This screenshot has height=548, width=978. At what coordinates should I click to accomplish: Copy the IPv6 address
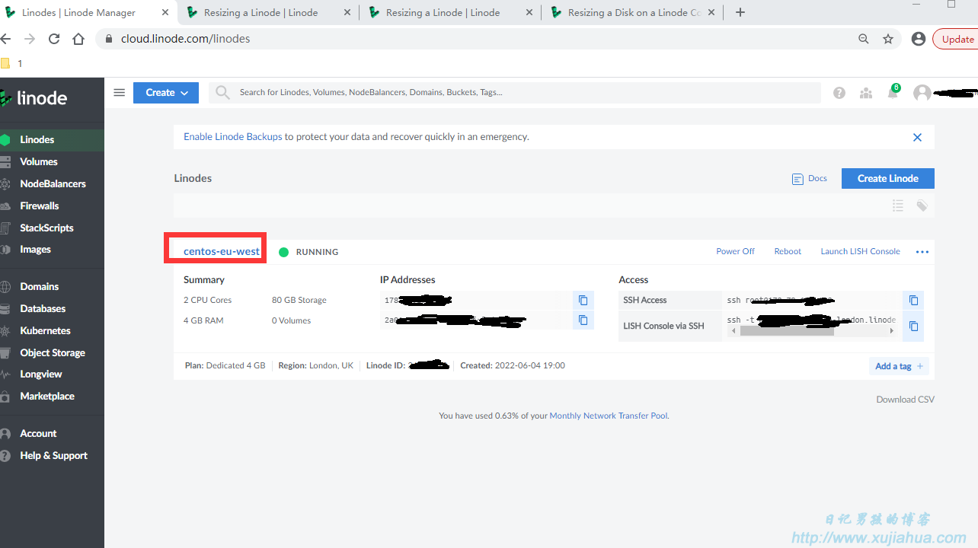pos(583,320)
